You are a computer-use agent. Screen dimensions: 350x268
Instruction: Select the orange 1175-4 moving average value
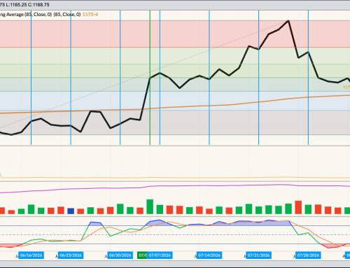[x=90, y=15]
